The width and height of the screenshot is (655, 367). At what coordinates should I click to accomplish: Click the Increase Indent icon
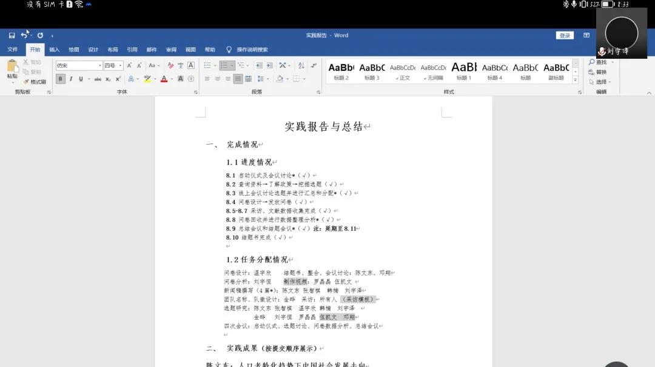click(x=269, y=65)
